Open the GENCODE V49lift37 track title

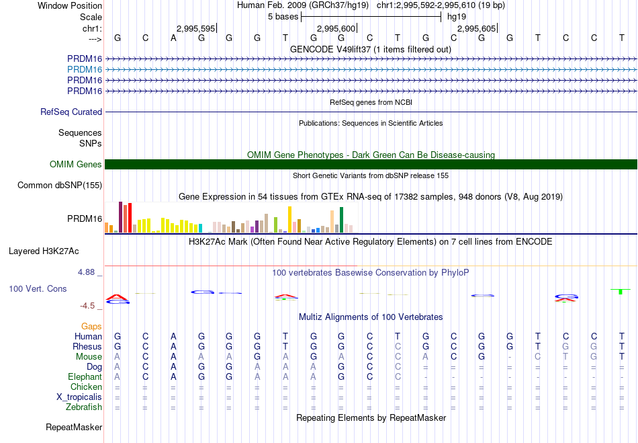click(x=371, y=49)
